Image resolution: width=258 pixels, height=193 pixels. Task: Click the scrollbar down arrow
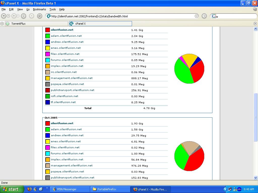[x=255, y=178]
